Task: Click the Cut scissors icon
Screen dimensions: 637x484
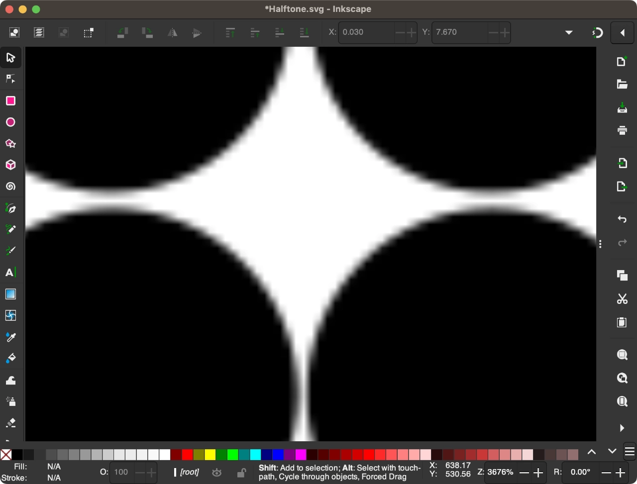Action: coord(622,298)
